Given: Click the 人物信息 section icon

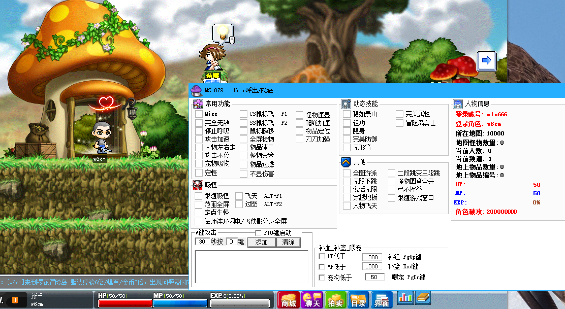Looking at the screenshot, I should [x=458, y=104].
